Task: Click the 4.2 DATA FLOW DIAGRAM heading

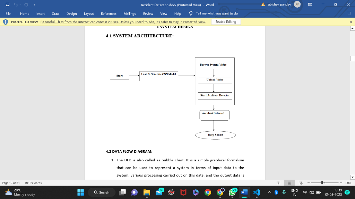Action: tap(129, 151)
